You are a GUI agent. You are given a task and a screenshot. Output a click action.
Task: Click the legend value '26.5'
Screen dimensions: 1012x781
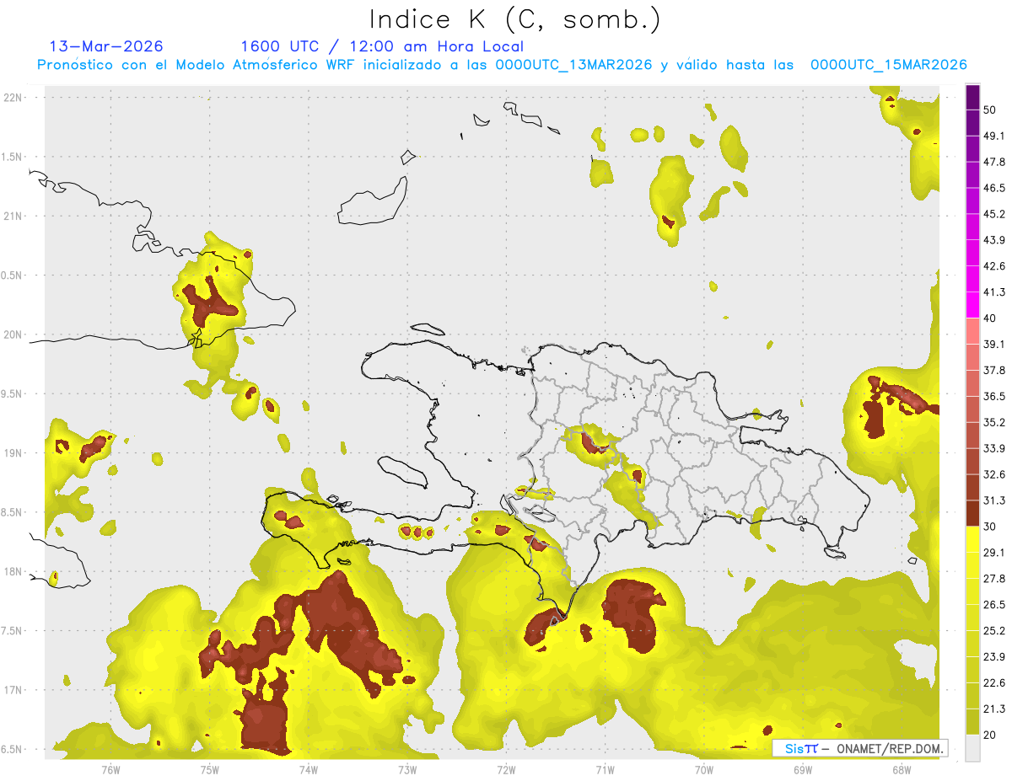[x=994, y=605]
